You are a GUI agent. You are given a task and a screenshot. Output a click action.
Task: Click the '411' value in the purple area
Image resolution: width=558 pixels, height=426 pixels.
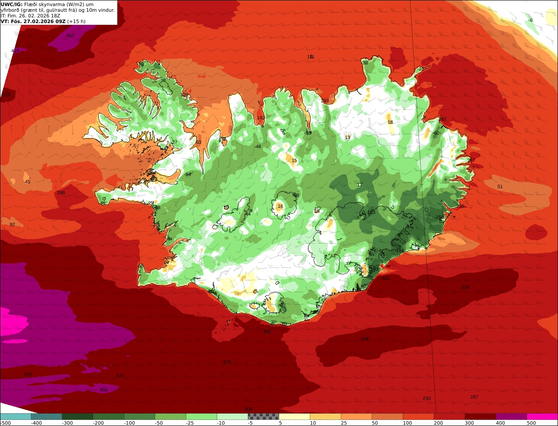pyautogui.click(x=104, y=390)
